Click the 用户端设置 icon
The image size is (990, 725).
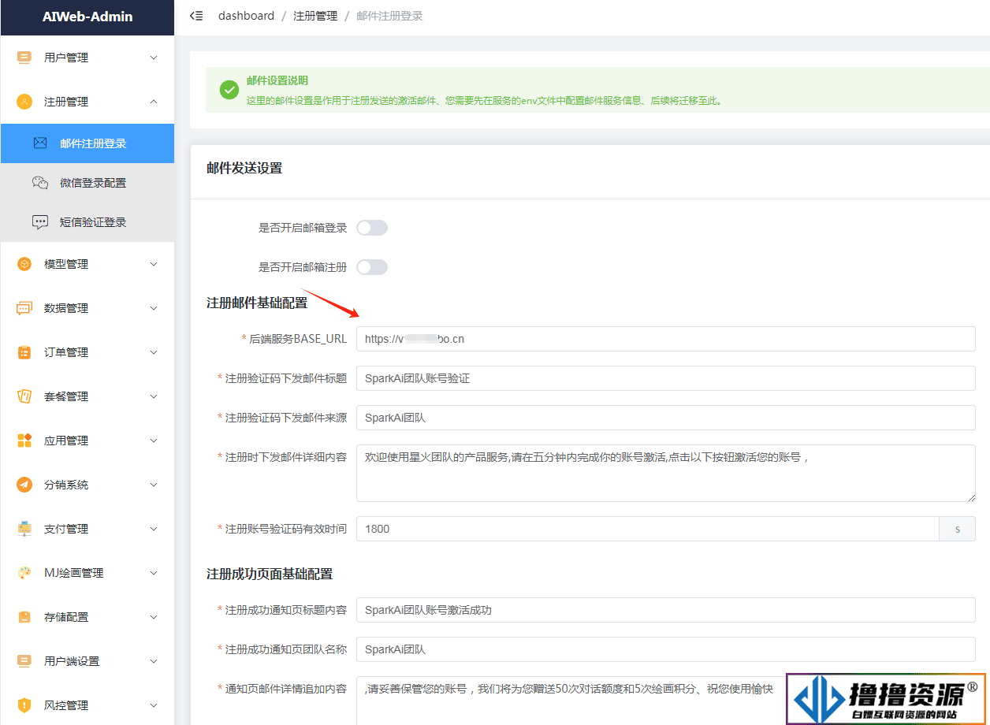[x=24, y=661]
